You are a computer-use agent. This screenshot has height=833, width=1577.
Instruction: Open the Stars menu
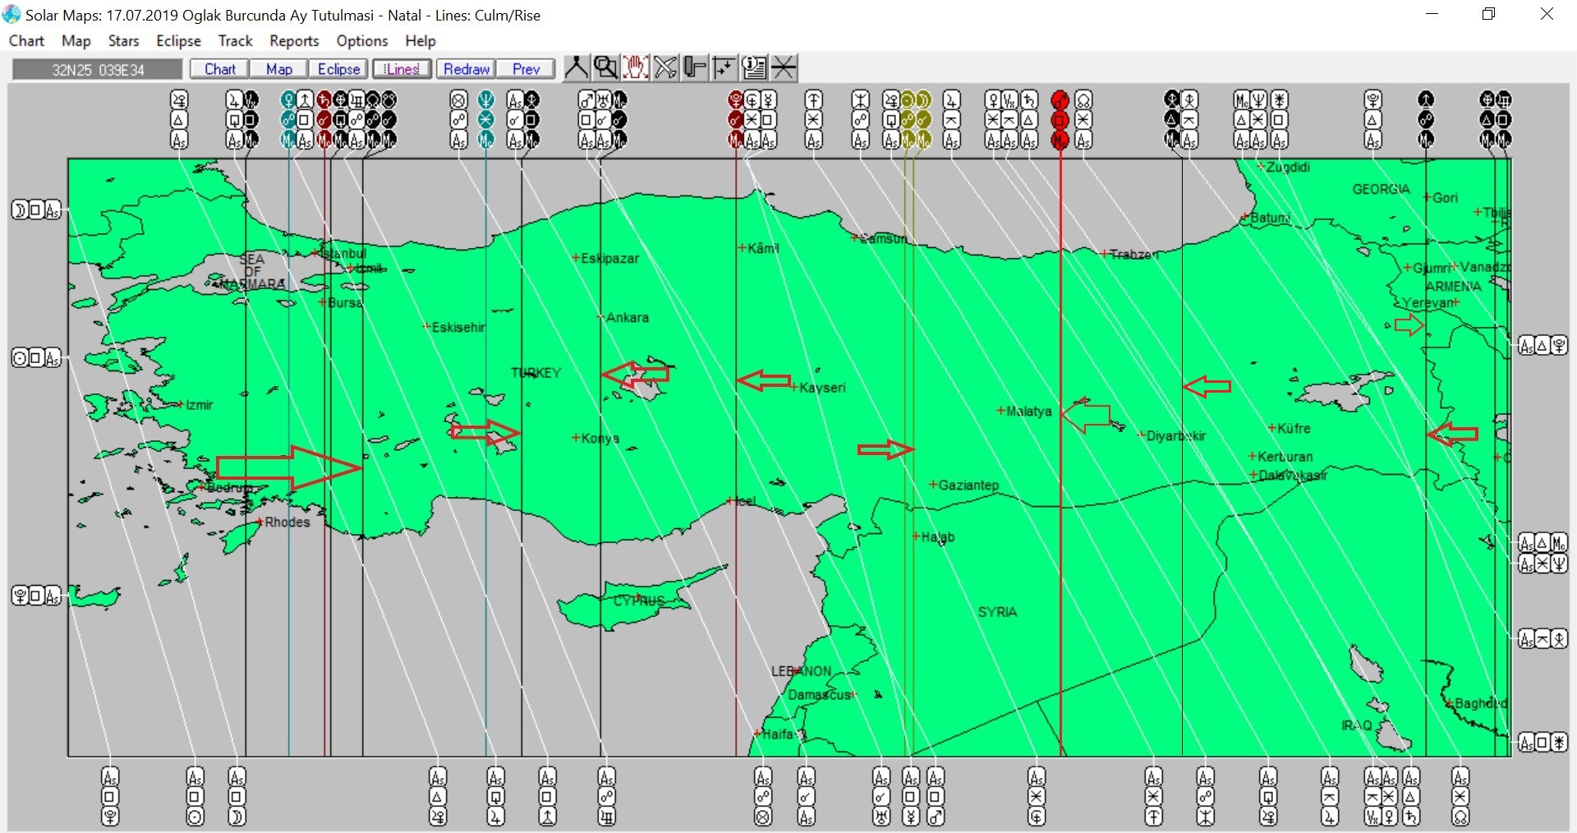click(123, 41)
